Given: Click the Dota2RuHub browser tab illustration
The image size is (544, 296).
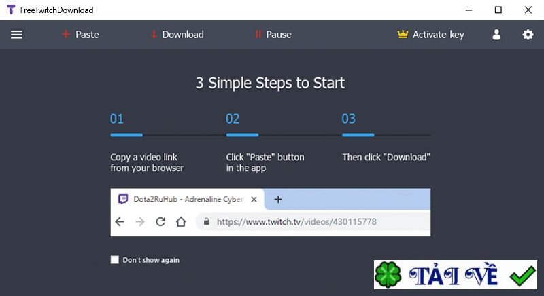Looking at the screenshot, I should pos(188,199).
